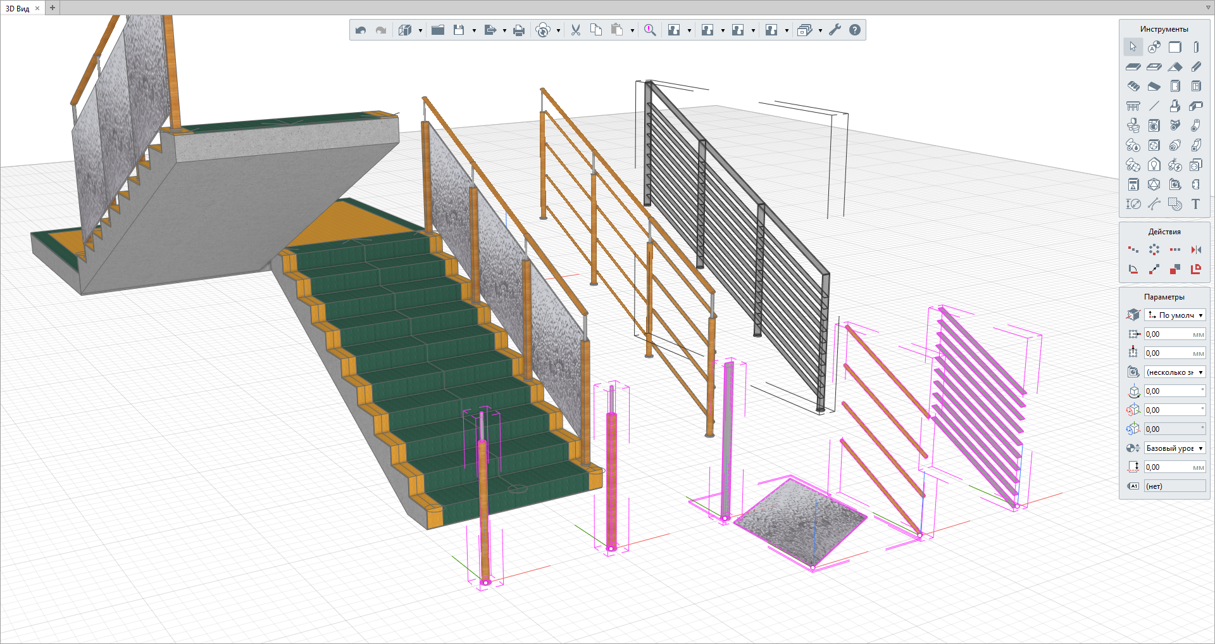Switch to the '3D Вид' tab

(18, 8)
